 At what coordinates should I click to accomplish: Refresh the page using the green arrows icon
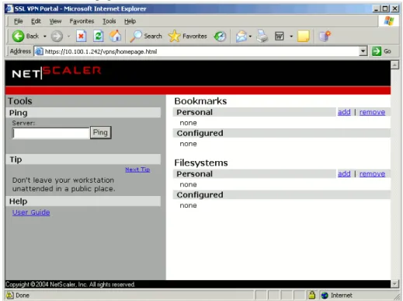click(99, 36)
